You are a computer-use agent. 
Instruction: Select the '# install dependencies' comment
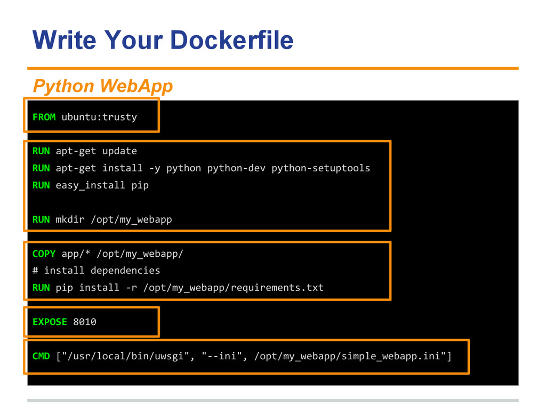click(x=96, y=271)
